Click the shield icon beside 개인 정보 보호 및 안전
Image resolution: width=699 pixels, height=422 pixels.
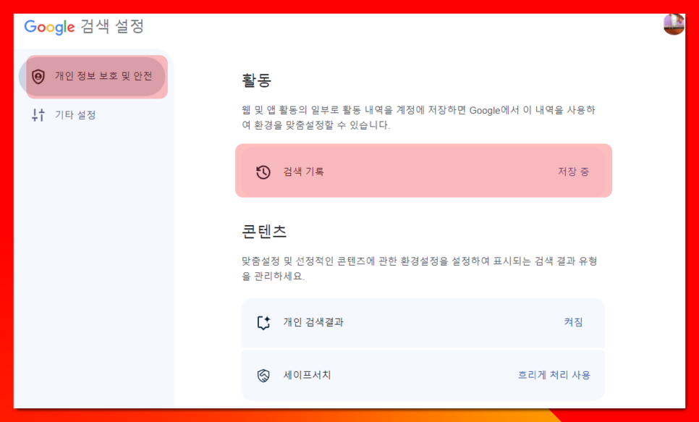38,77
